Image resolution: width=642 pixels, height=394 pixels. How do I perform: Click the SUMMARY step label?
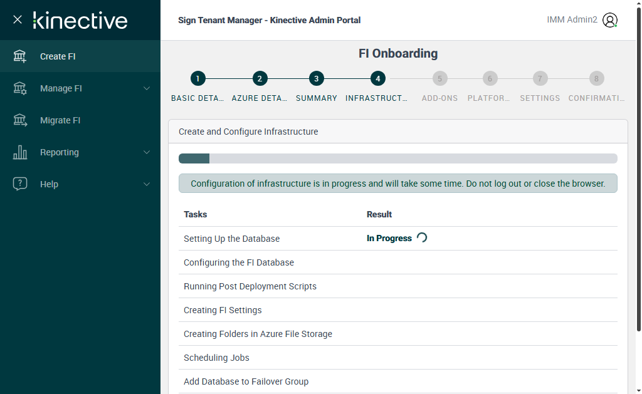(x=317, y=98)
